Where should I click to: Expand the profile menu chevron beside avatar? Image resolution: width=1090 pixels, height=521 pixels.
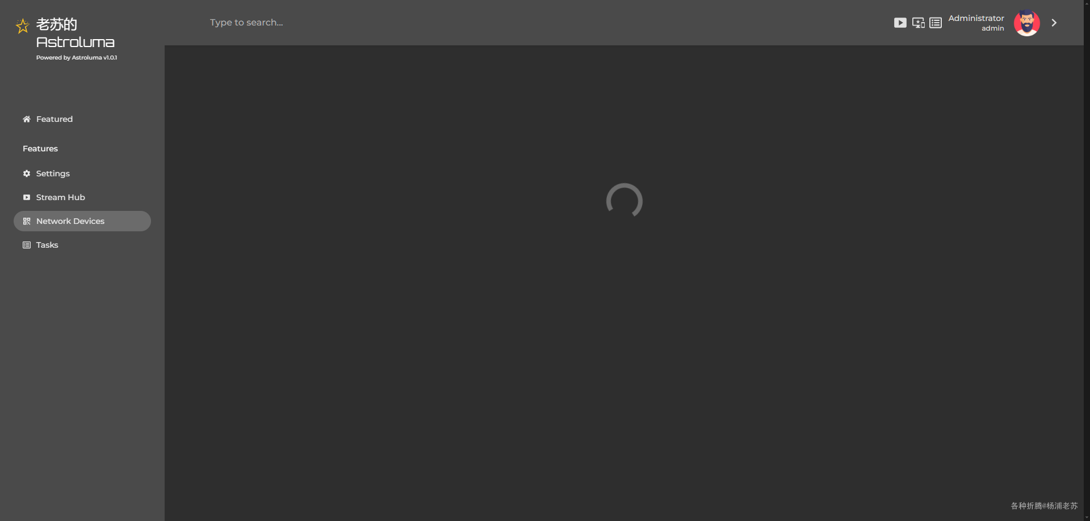tap(1054, 23)
